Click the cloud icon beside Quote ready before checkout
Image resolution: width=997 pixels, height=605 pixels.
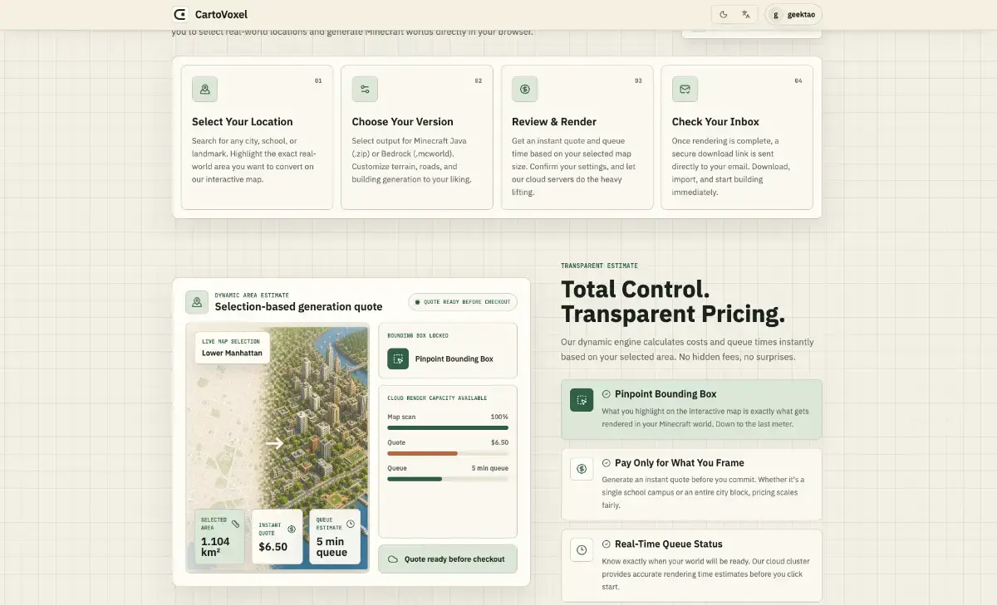pos(393,559)
